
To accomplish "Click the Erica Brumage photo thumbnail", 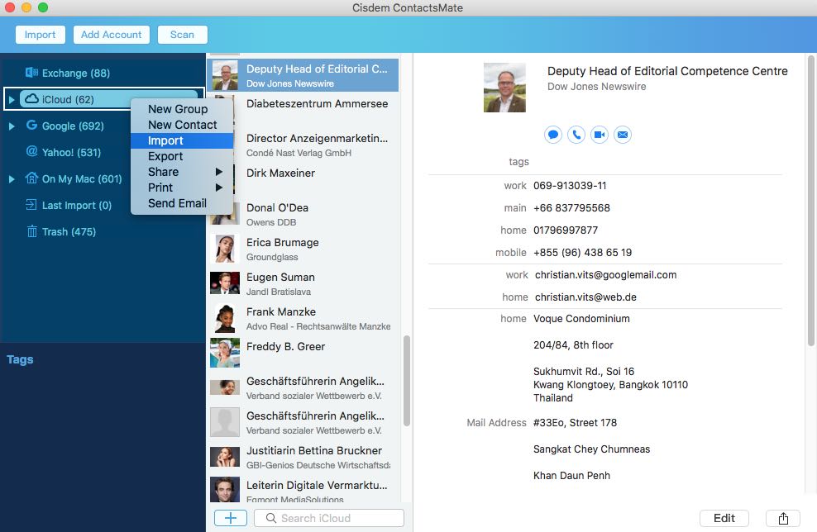I will coord(225,249).
